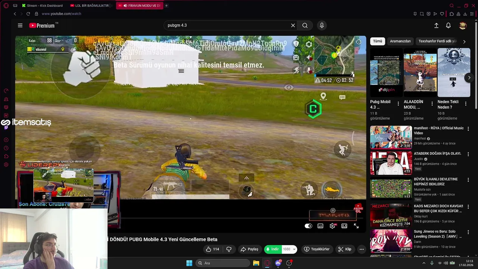Viewport: 478px width, 269px height.
Task: Open the 1080 quality dropdown
Action: click(x=289, y=249)
